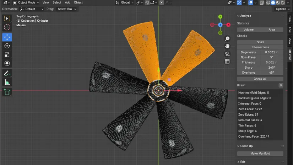Click the Check All button
This screenshot has height=165, width=293.
pos(260,79)
